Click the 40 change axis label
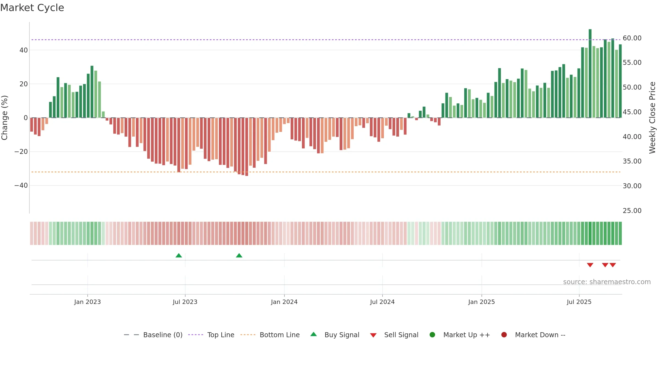This screenshot has width=660, height=371. [24, 50]
